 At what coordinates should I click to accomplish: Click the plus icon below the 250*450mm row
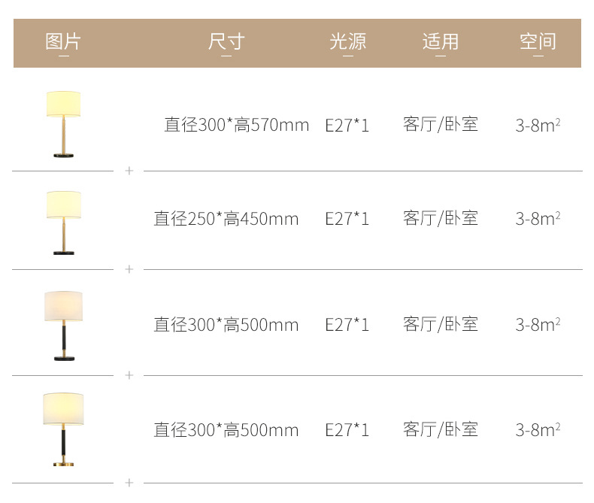click(129, 269)
